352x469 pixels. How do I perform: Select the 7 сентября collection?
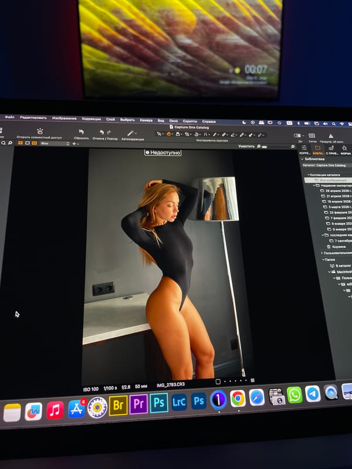tap(341, 241)
